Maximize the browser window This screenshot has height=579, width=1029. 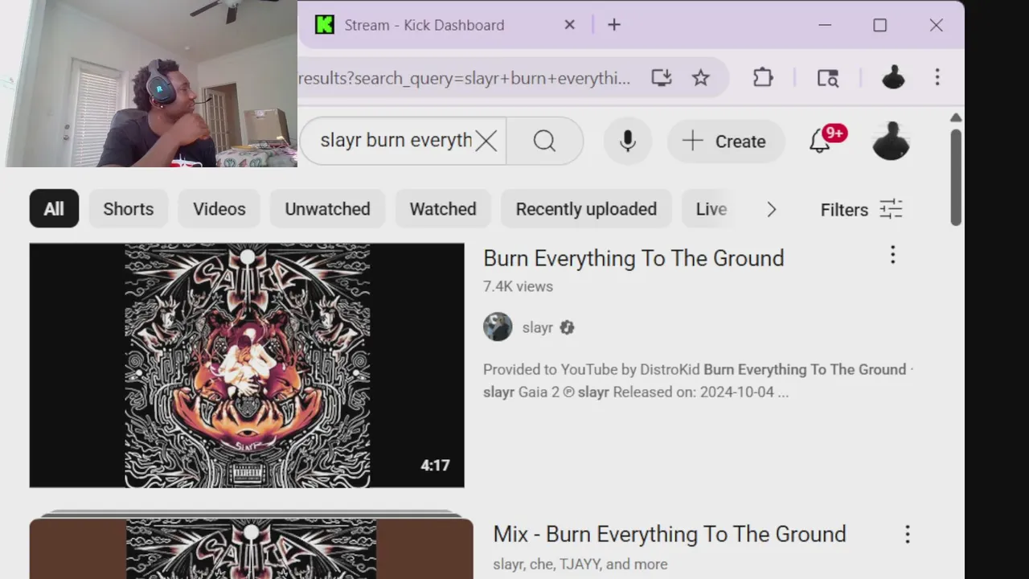click(x=880, y=25)
